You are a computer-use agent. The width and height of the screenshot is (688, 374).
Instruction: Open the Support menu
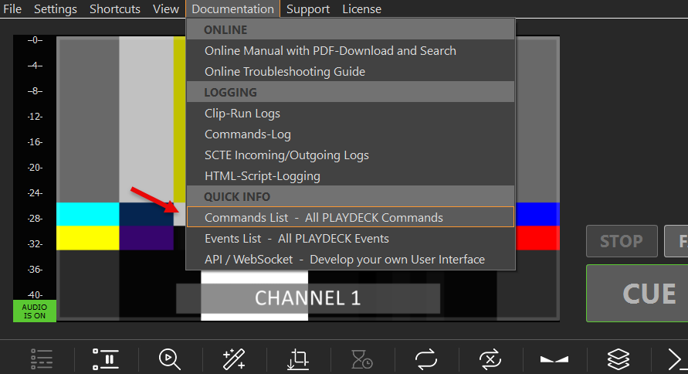pyautogui.click(x=308, y=8)
